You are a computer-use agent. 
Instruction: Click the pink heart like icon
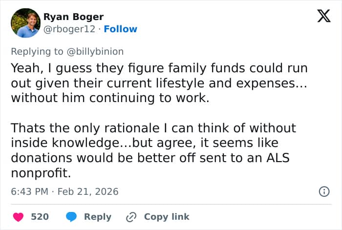click(19, 216)
